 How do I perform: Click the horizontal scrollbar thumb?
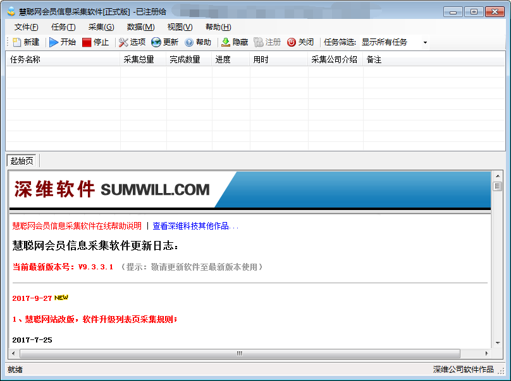(x=240, y=353)
